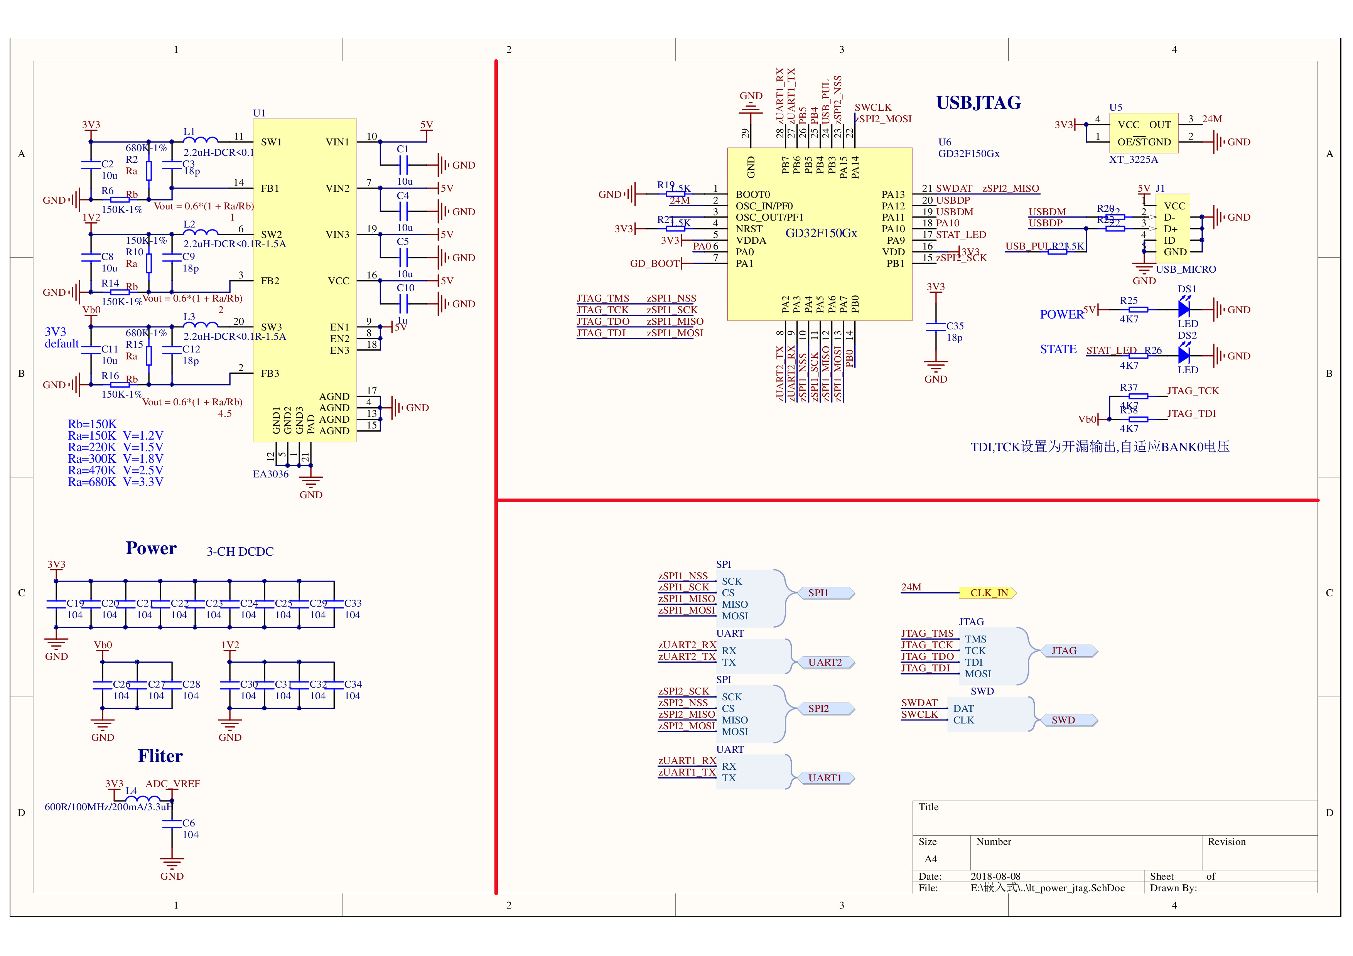Click the date field 2018-08-08

995,876
